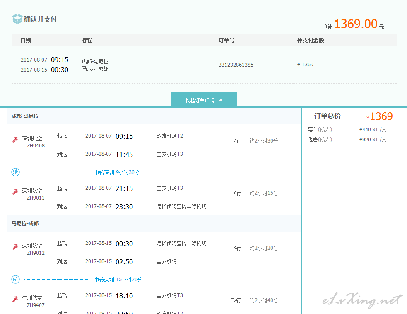
Task: Click flight number ZH9011
Action: [x=36, y=198]
